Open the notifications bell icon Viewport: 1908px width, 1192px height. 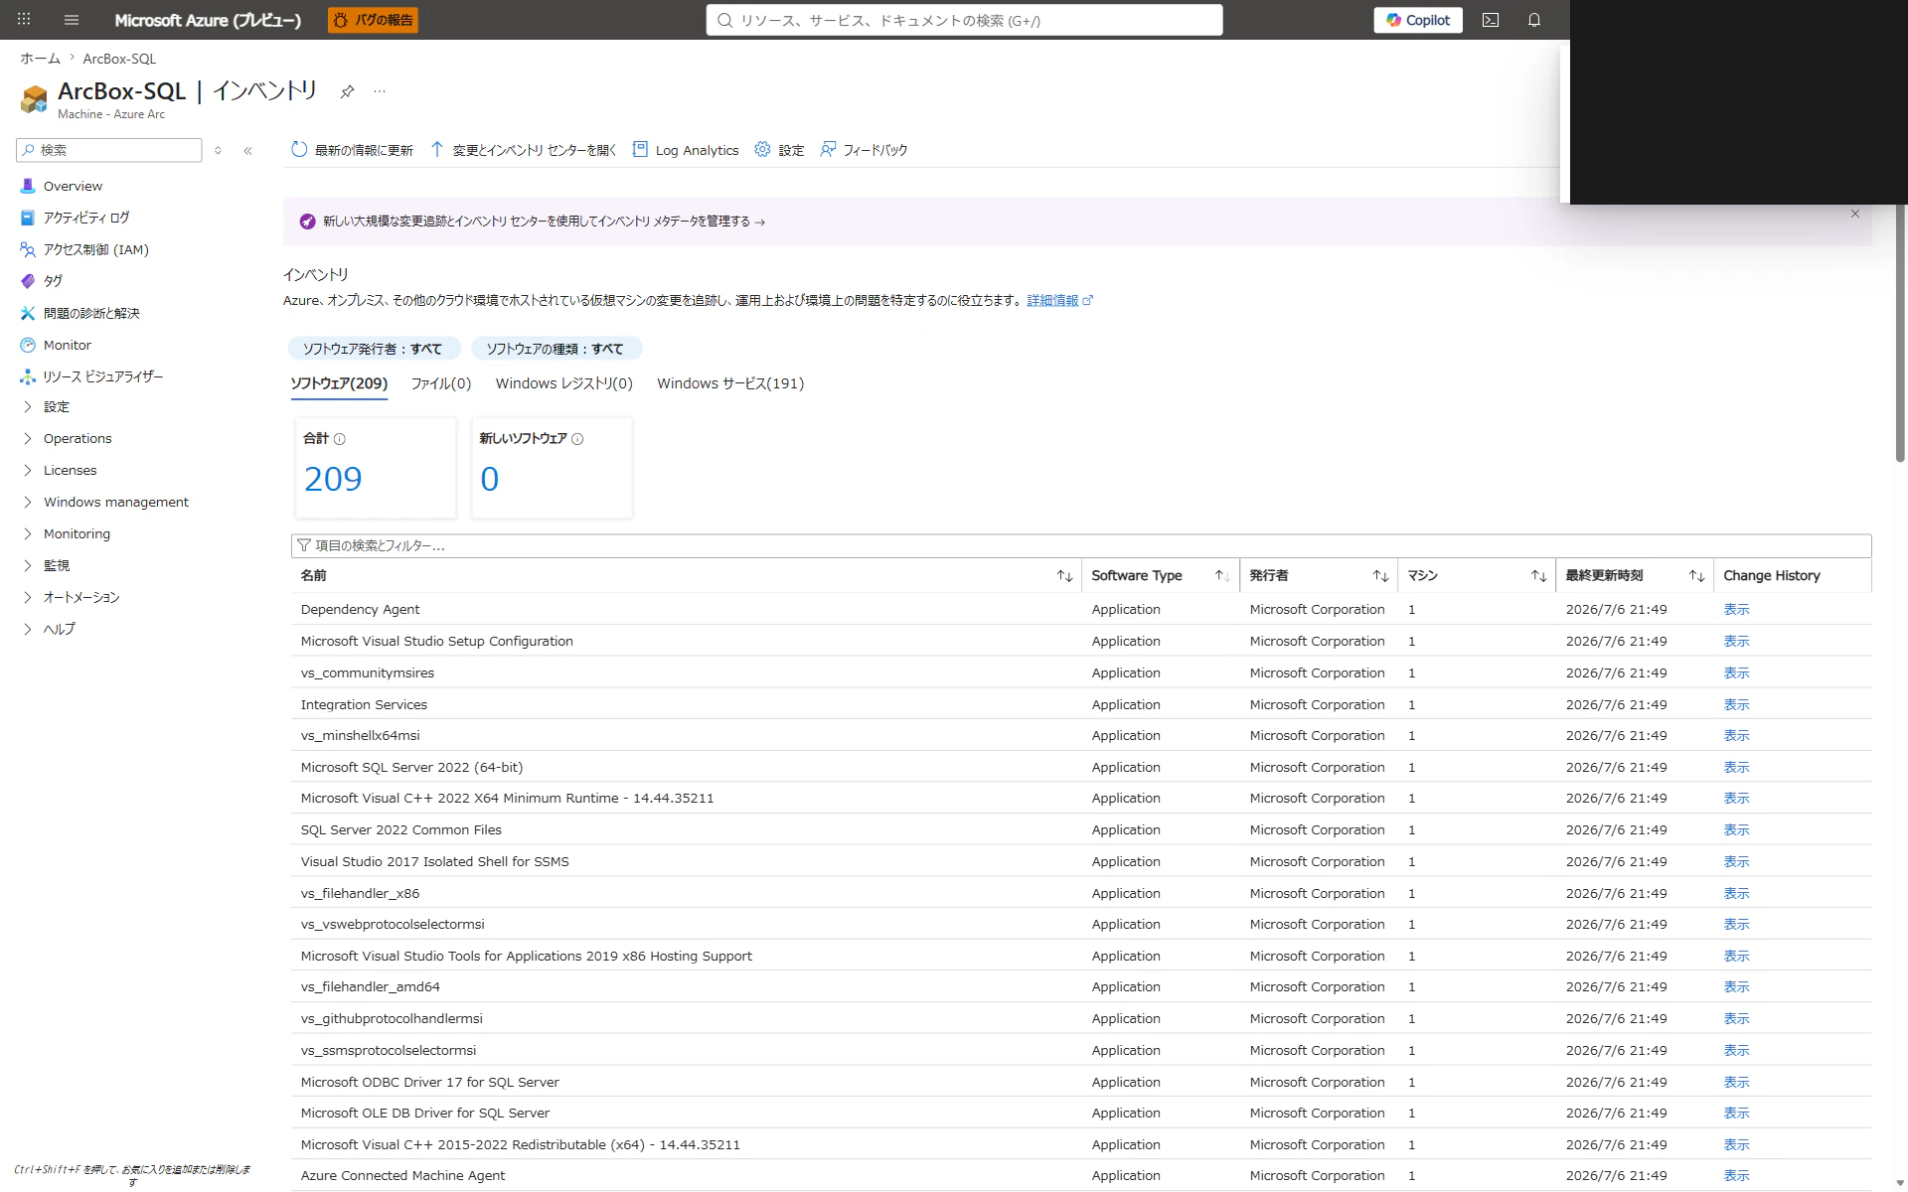[1534, 20]
